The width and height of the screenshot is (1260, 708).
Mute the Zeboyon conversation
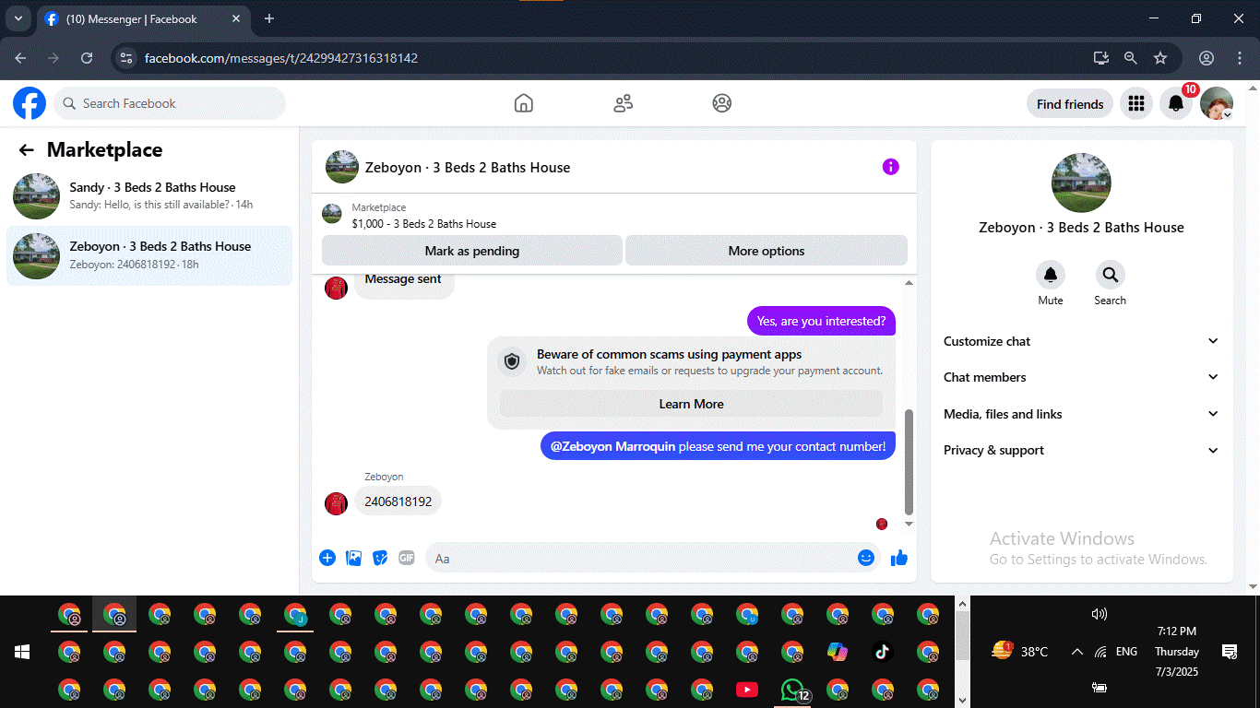tap(1051, 275)
